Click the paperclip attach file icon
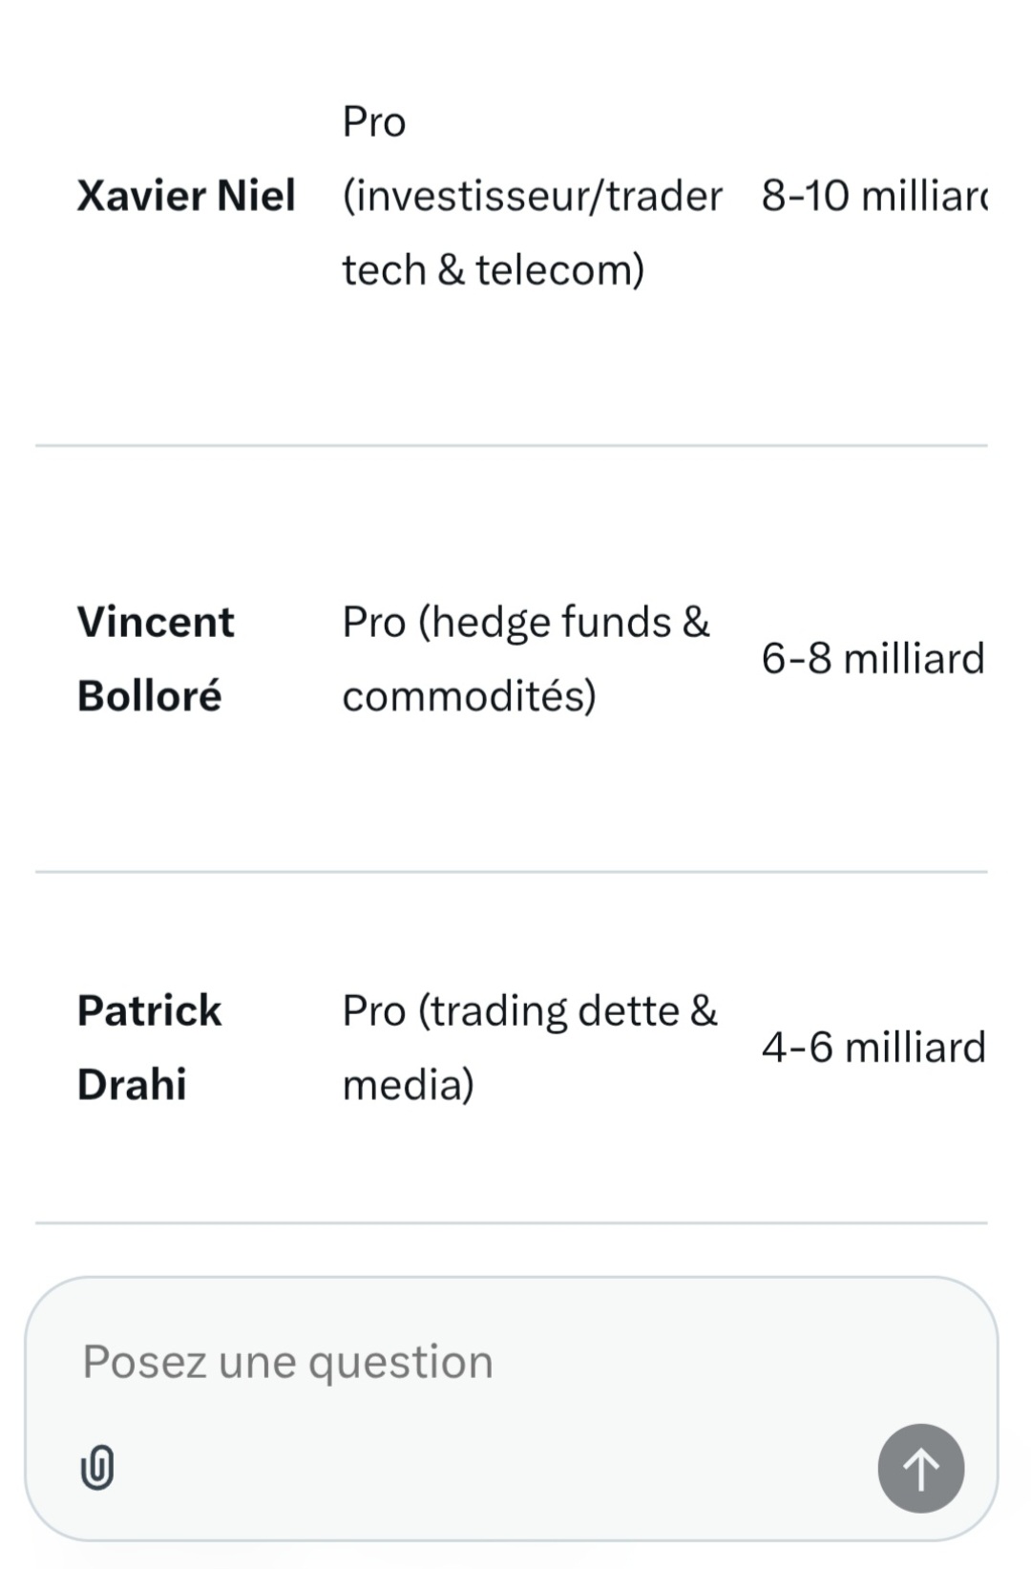The image size is (1031, 1569). [x=97, y=1468]
